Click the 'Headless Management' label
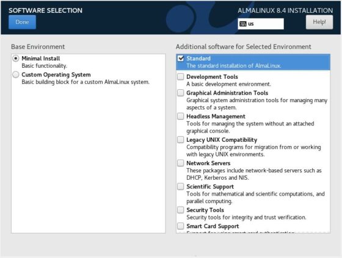The width and height of the screenshot is (342, 258). click(x=216, y=116)
